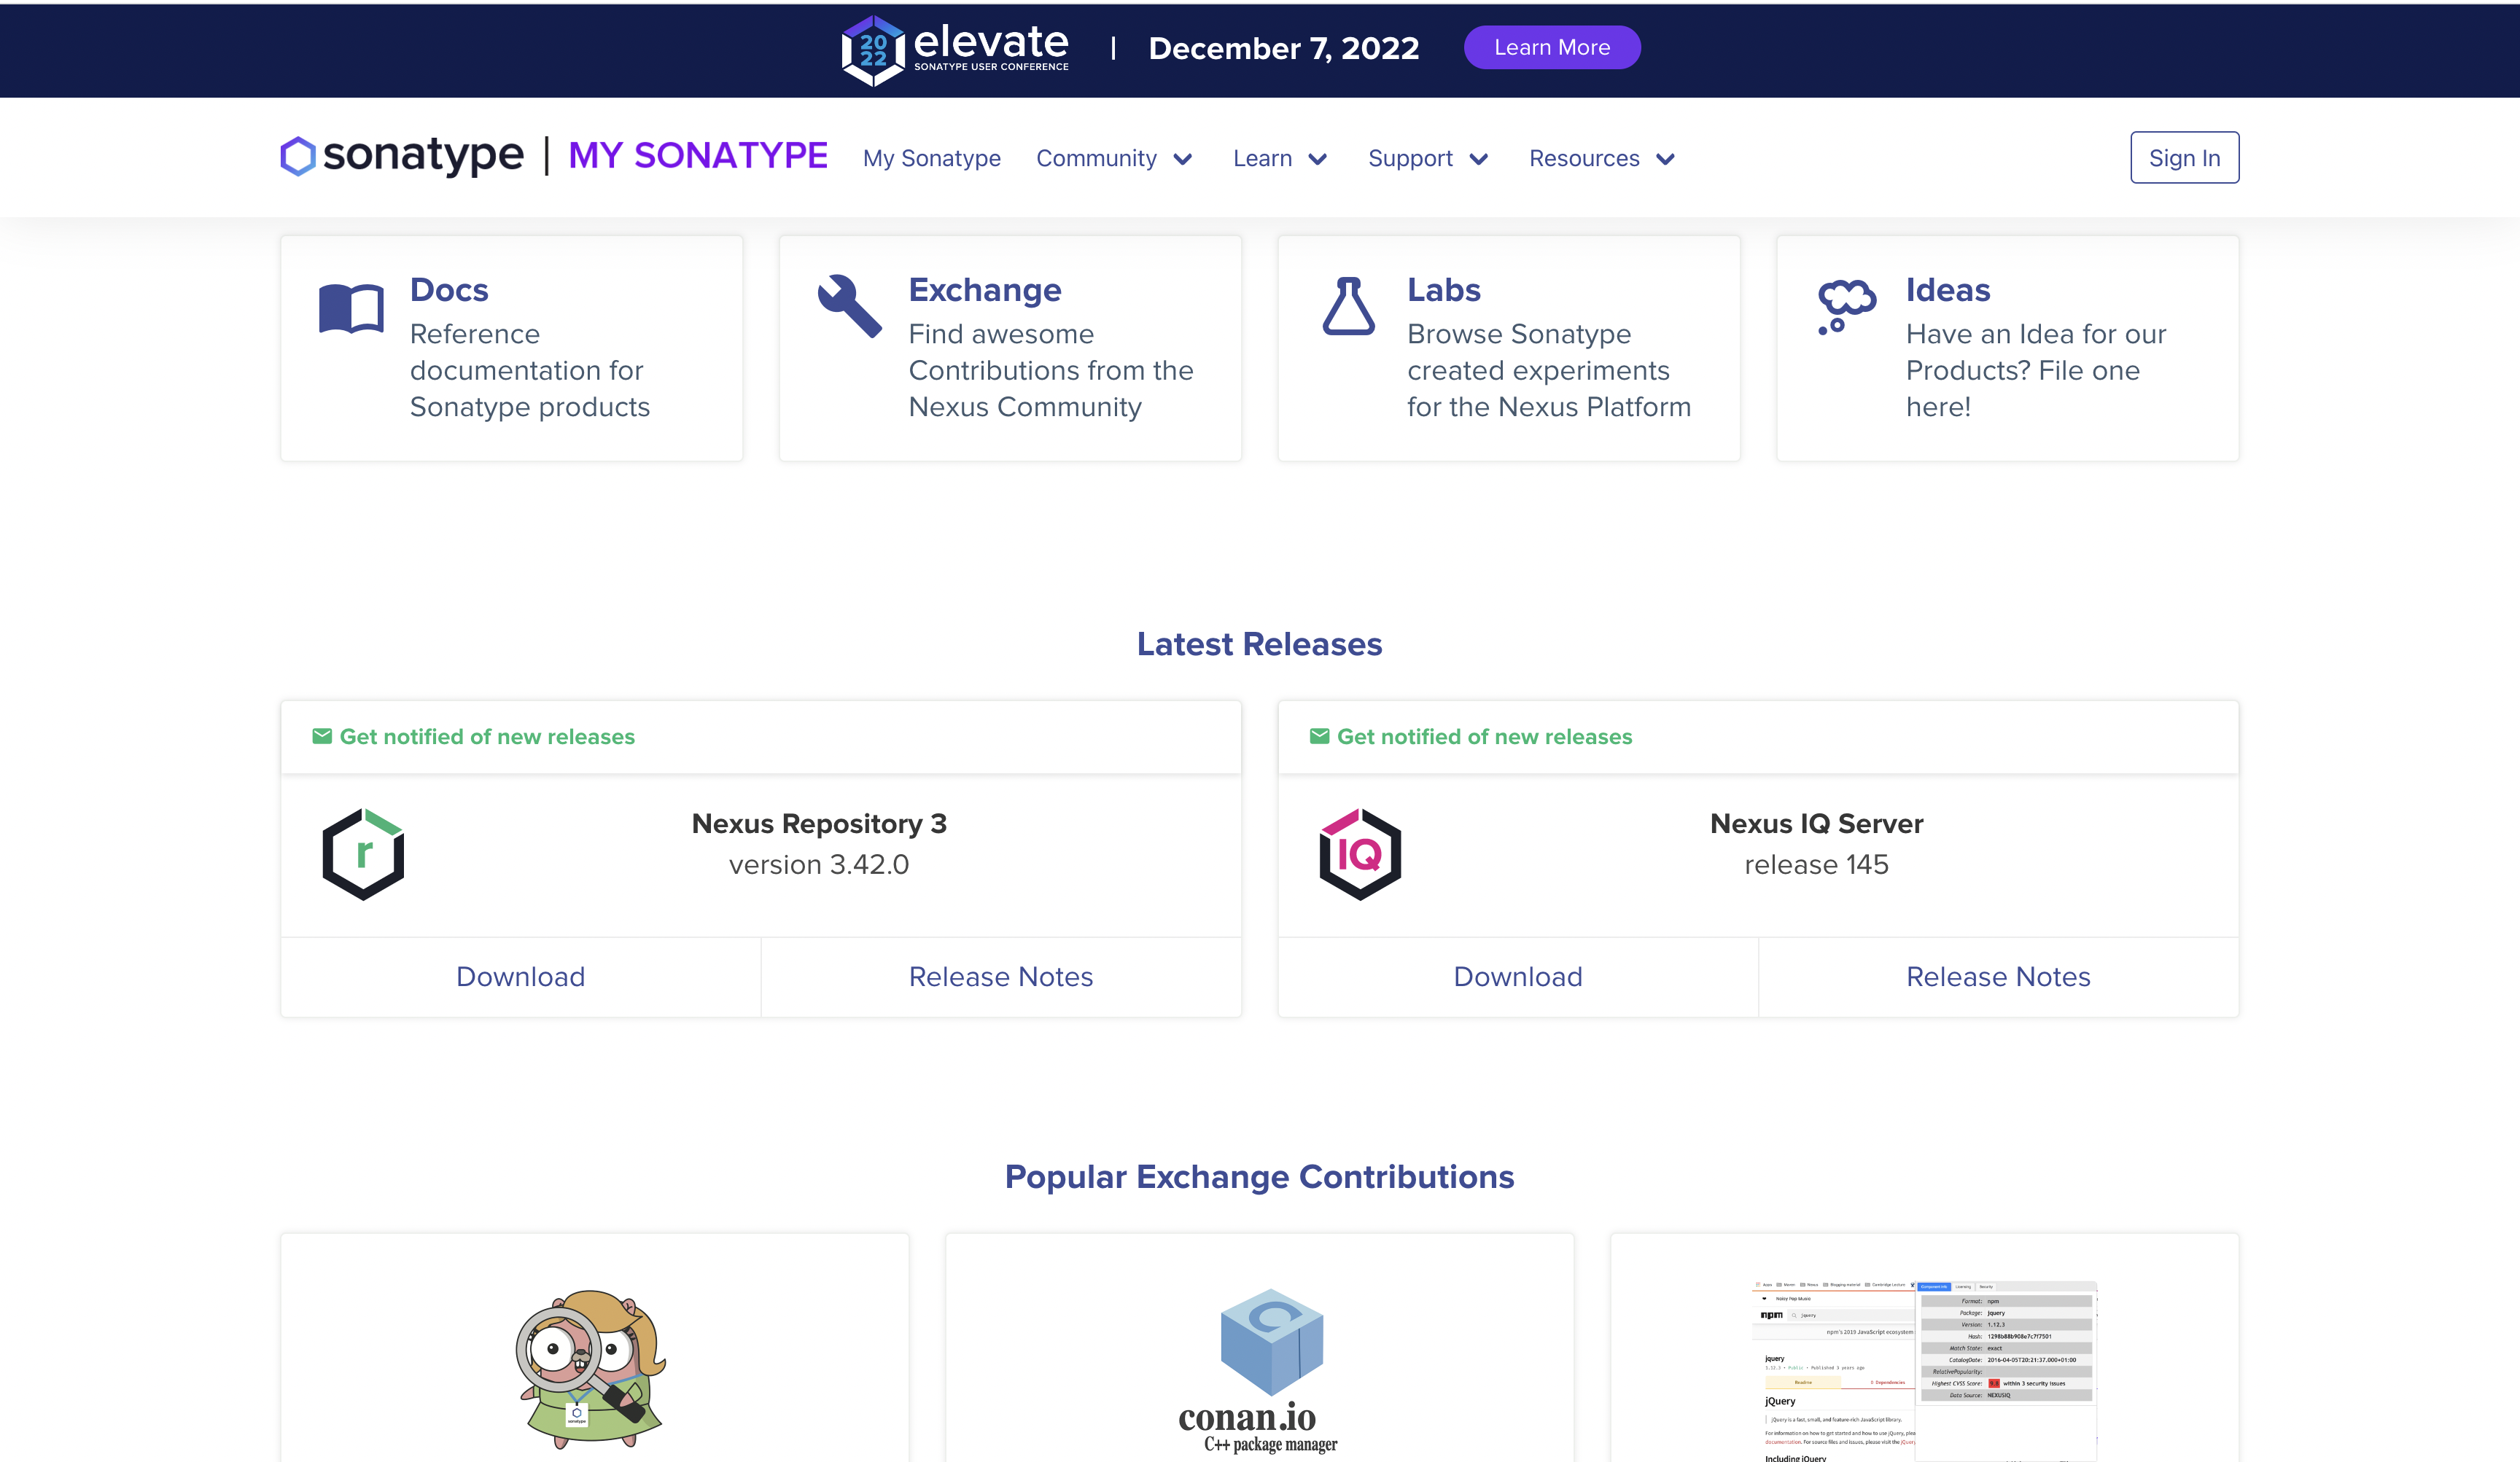
Task: Open the Docs book icon
Action: coord(351,308)
